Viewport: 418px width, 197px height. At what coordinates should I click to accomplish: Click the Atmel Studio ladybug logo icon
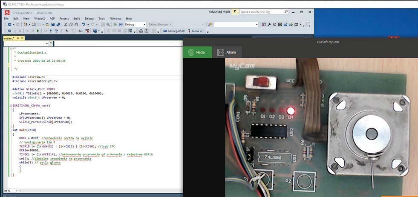(x=7, y=12)
